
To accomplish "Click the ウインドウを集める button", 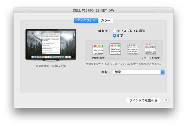I will tap(143, 100).
